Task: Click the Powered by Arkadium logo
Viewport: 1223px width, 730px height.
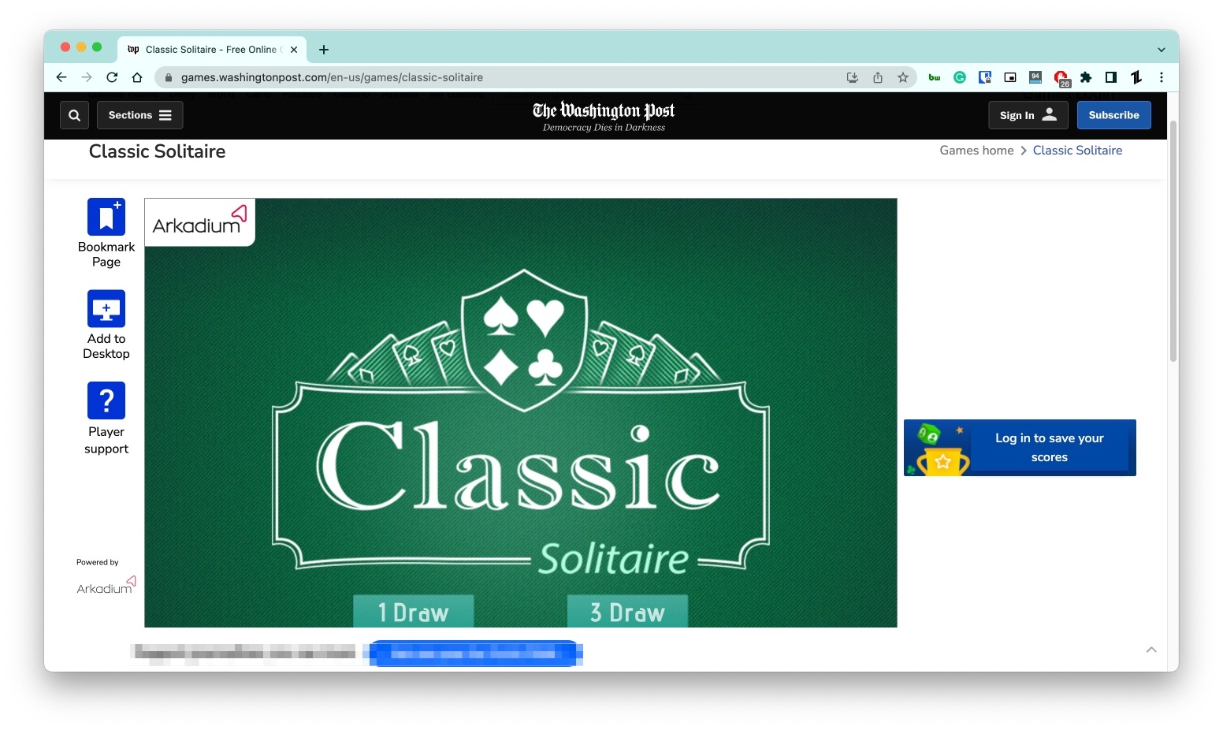Action: [106, 586]
